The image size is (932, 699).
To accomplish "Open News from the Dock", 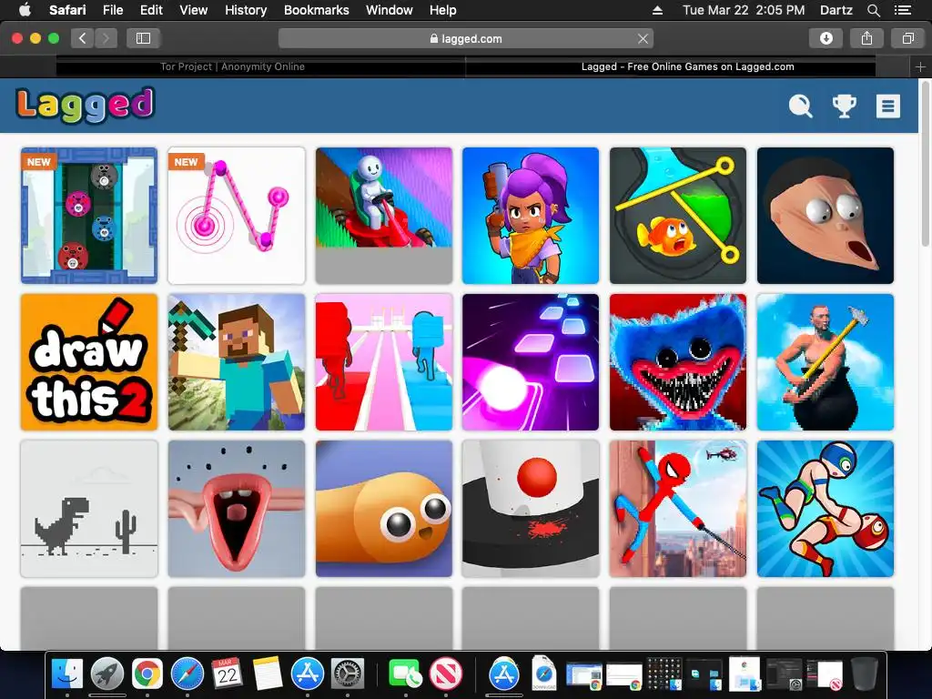I will point(446,674).
